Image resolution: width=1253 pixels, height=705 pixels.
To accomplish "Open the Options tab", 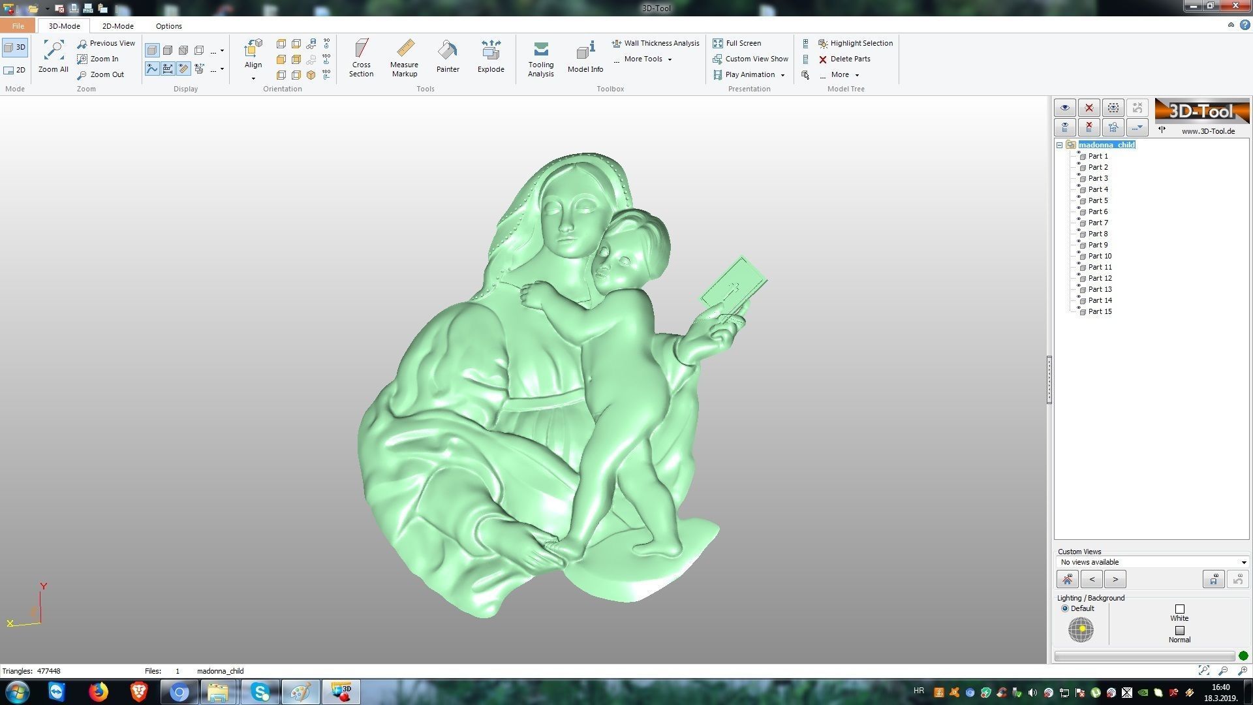I will pos(168,26).
